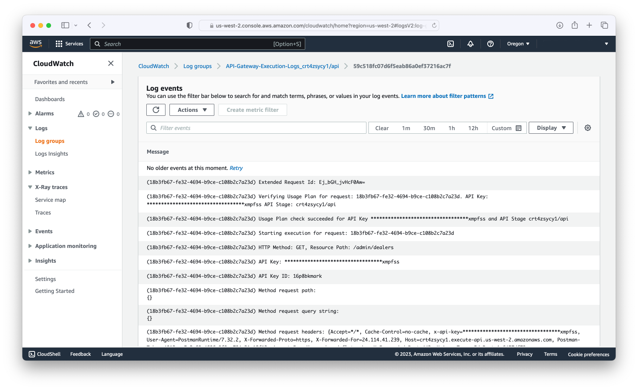Open the Safari sidebar options chevron
Screen dimensions: 638x390
tap(76, 25)
